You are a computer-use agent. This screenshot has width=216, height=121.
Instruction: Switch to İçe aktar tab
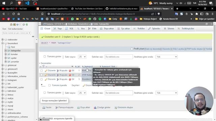[x=124, y=29]
